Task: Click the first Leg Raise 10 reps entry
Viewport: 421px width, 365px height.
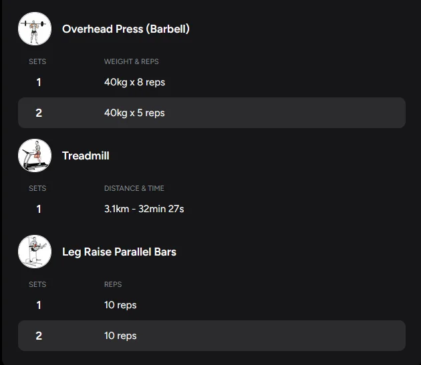Action: point(120,305)
